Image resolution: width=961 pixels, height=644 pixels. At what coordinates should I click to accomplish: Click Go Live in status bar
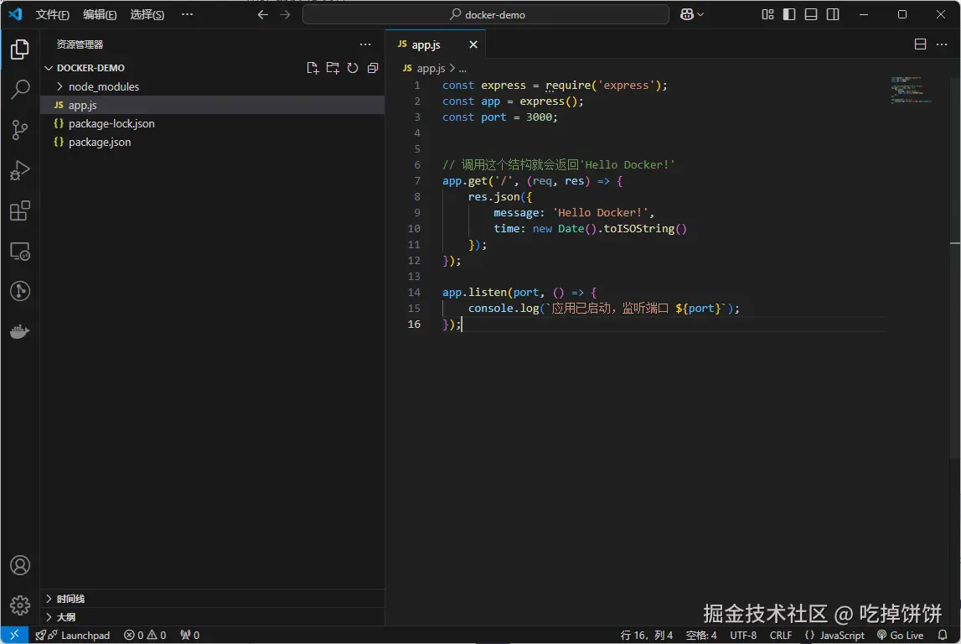coord(900,636)
